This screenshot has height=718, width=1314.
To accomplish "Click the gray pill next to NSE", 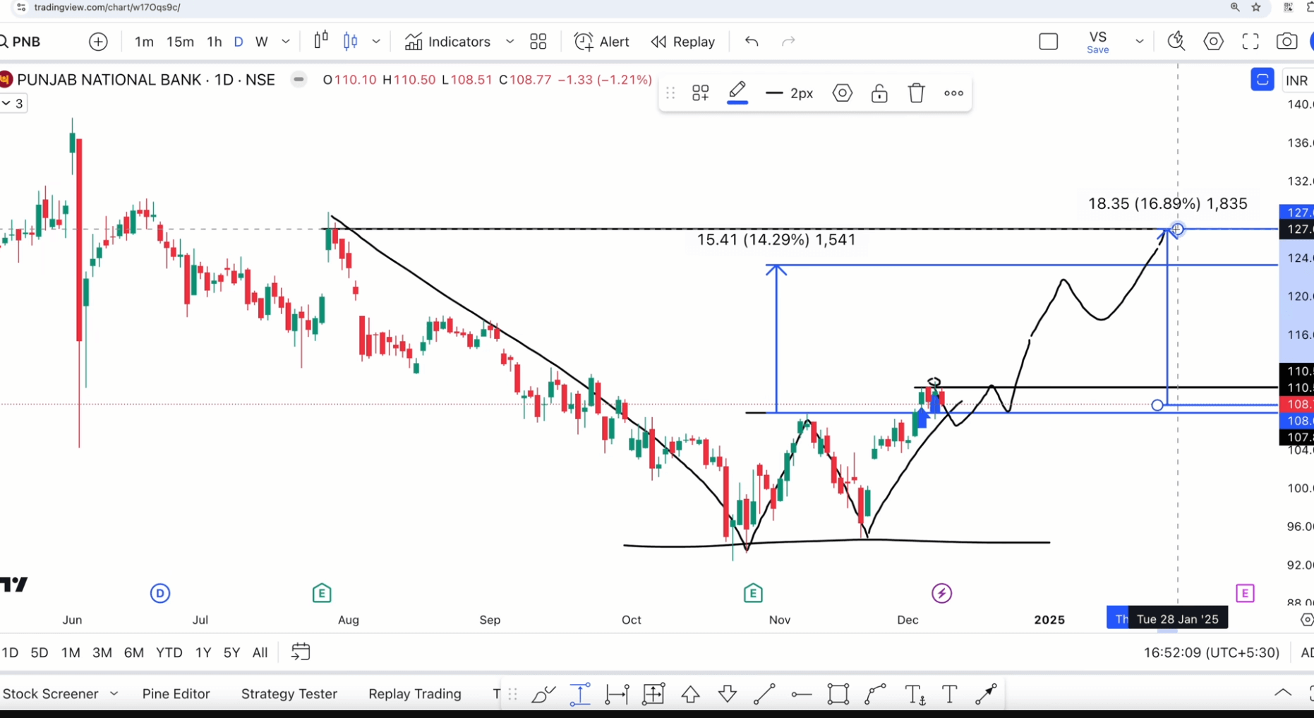I will pyautogui.click(x=299, y=80).
